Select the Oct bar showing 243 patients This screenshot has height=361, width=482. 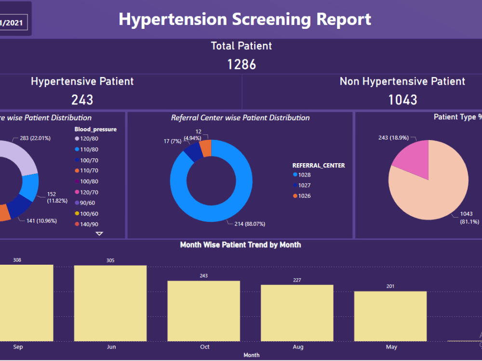click(203, 311)
